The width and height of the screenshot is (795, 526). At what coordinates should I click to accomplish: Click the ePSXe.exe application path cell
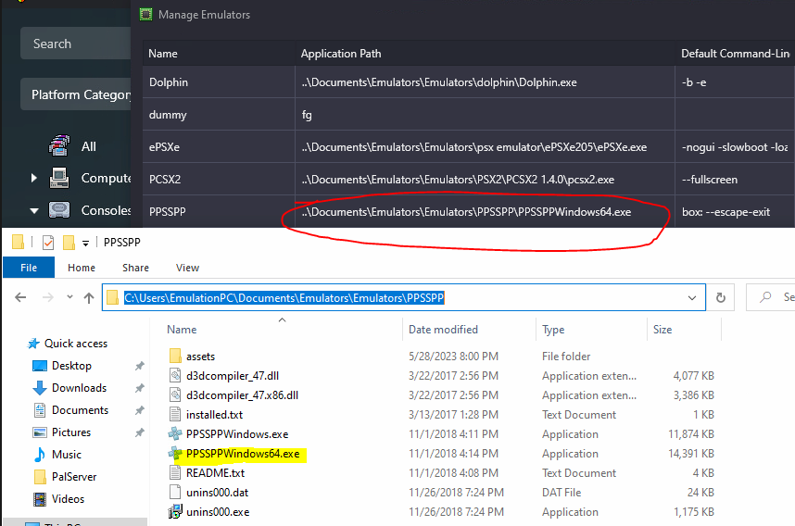485,147
